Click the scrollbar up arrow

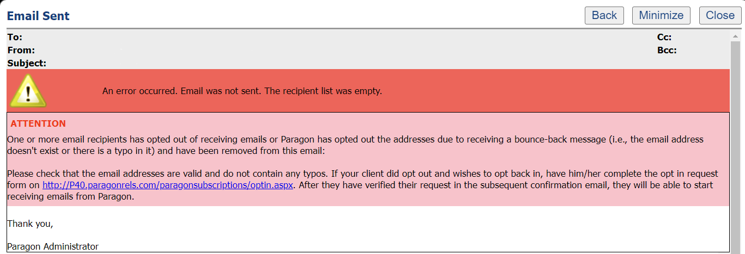735,36
